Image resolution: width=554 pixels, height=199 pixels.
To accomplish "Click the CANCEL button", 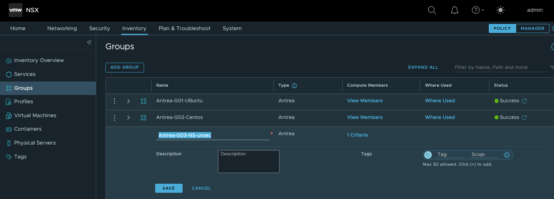I will 201,188.
